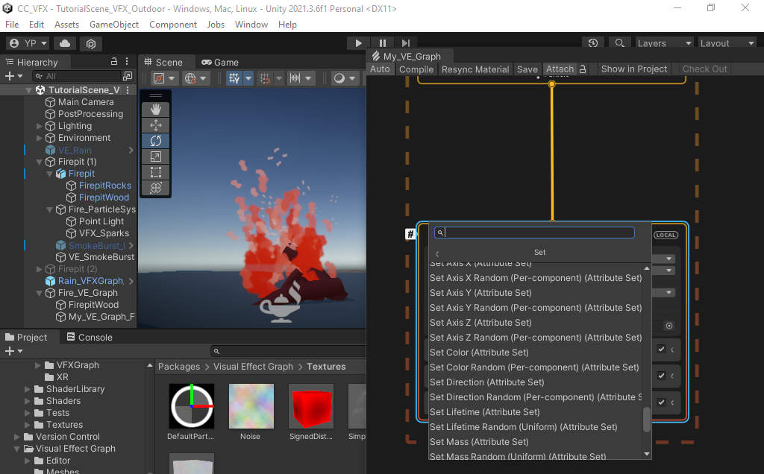
Task: Click the Resync Material button
Action: (x=475, y=69)
